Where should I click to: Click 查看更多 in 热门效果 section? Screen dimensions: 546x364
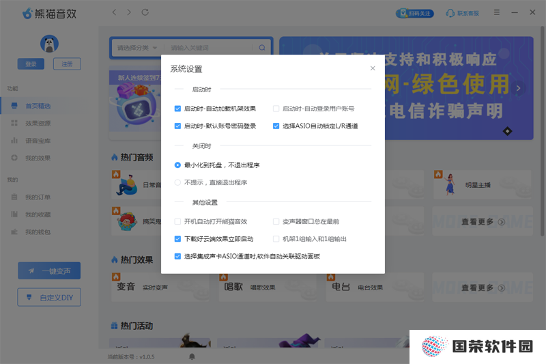tap(483, 288)
